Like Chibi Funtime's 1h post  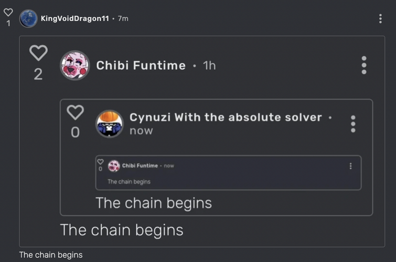(38, 53)
